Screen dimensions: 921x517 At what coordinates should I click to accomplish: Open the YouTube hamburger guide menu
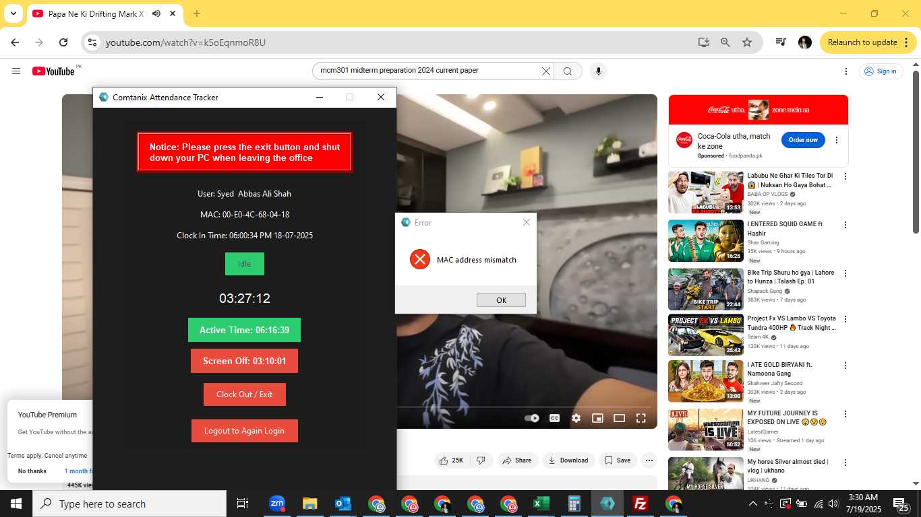coord(16,71)
